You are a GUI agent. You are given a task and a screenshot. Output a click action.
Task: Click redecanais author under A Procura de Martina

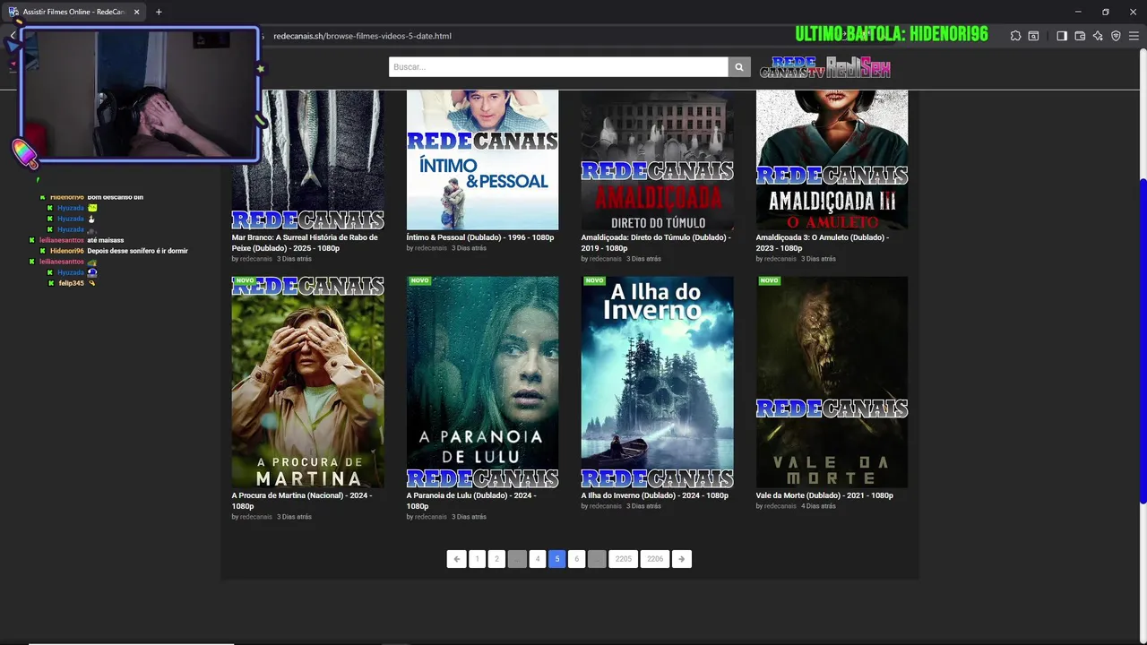[255, 517]
